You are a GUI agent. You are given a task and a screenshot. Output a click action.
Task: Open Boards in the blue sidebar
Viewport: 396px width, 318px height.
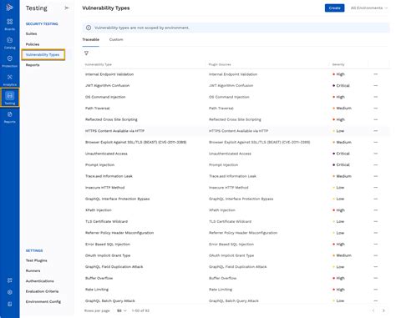tap(10, 24)
